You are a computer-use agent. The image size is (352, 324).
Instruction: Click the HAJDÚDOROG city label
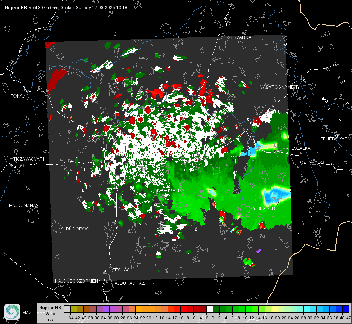(x=73, y=229)
